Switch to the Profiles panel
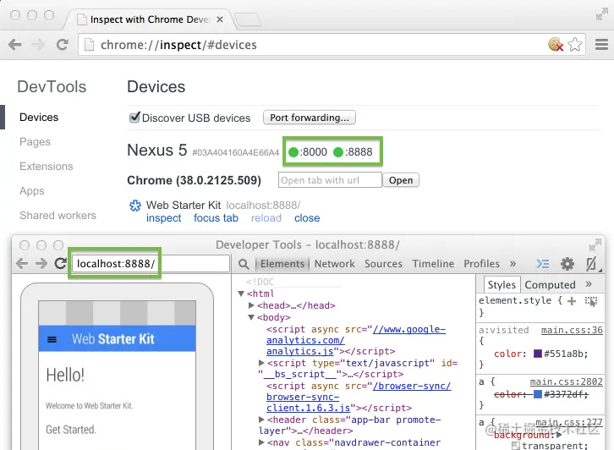This screenshot has width=614, height=450. pos(482,264)
